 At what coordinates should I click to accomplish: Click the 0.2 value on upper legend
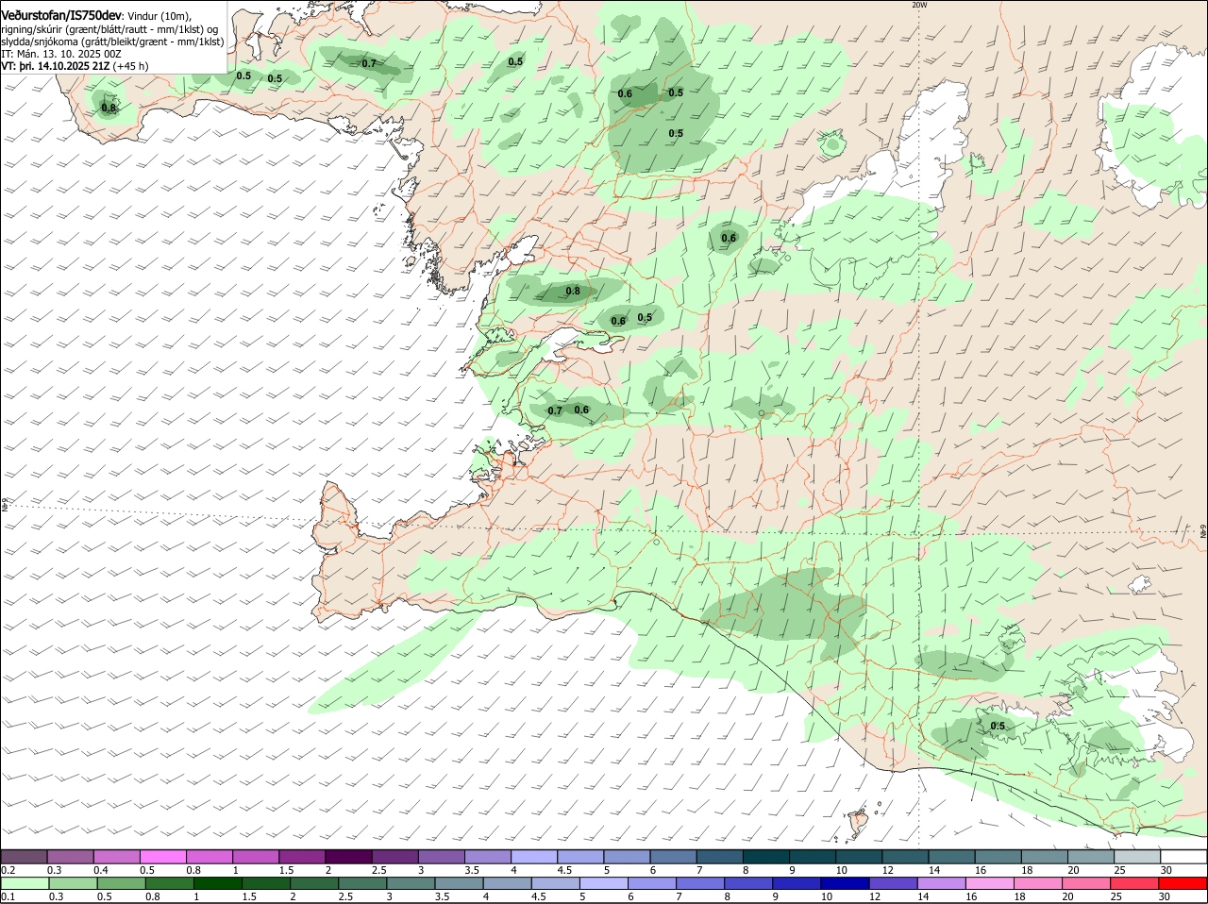(8, 869)
